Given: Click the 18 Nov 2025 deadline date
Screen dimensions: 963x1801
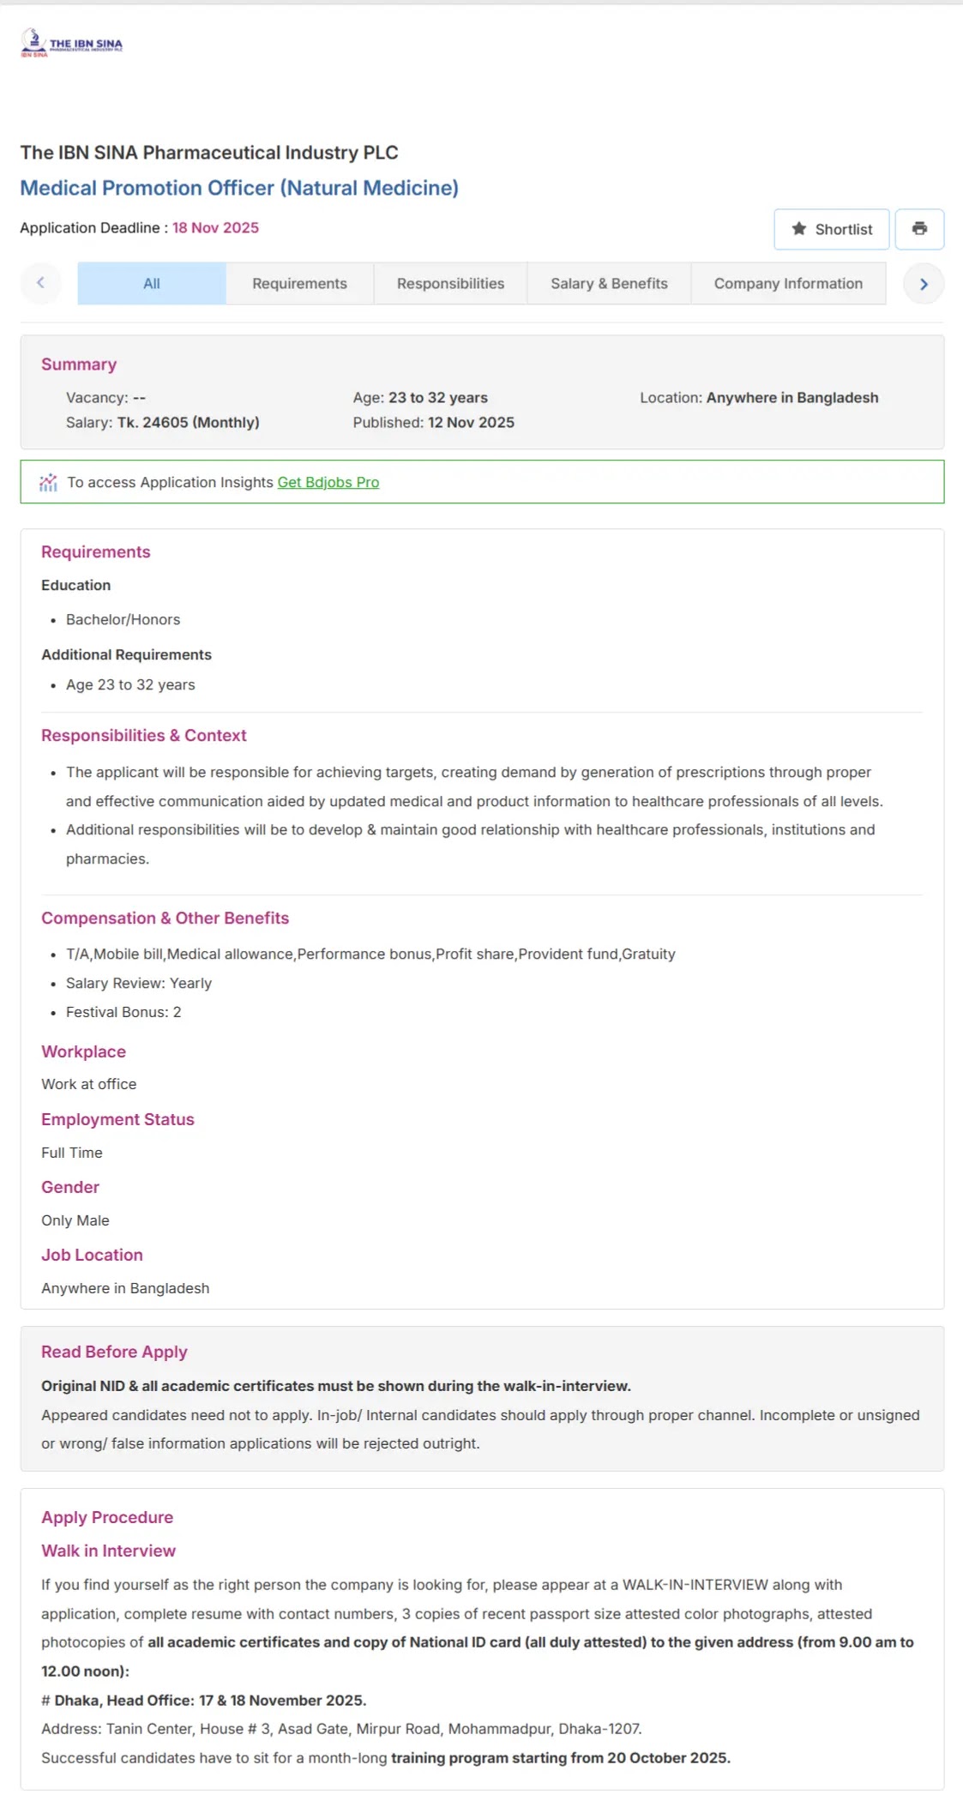Looking at the screenshot, I should (215, 228).
